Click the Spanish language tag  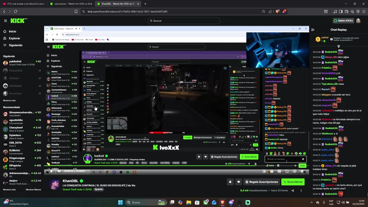click(x=99, y=189)
